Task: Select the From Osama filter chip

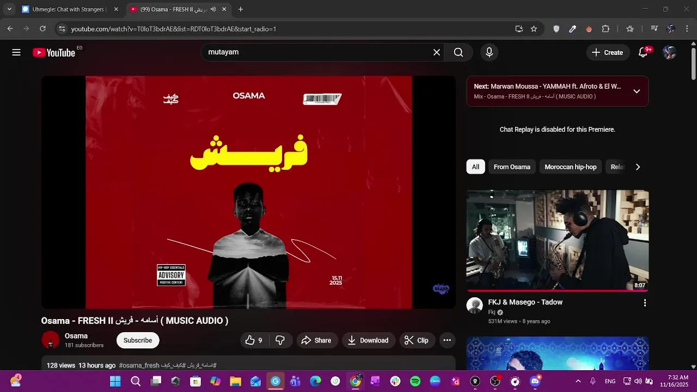Action: (x=512, y=167)
